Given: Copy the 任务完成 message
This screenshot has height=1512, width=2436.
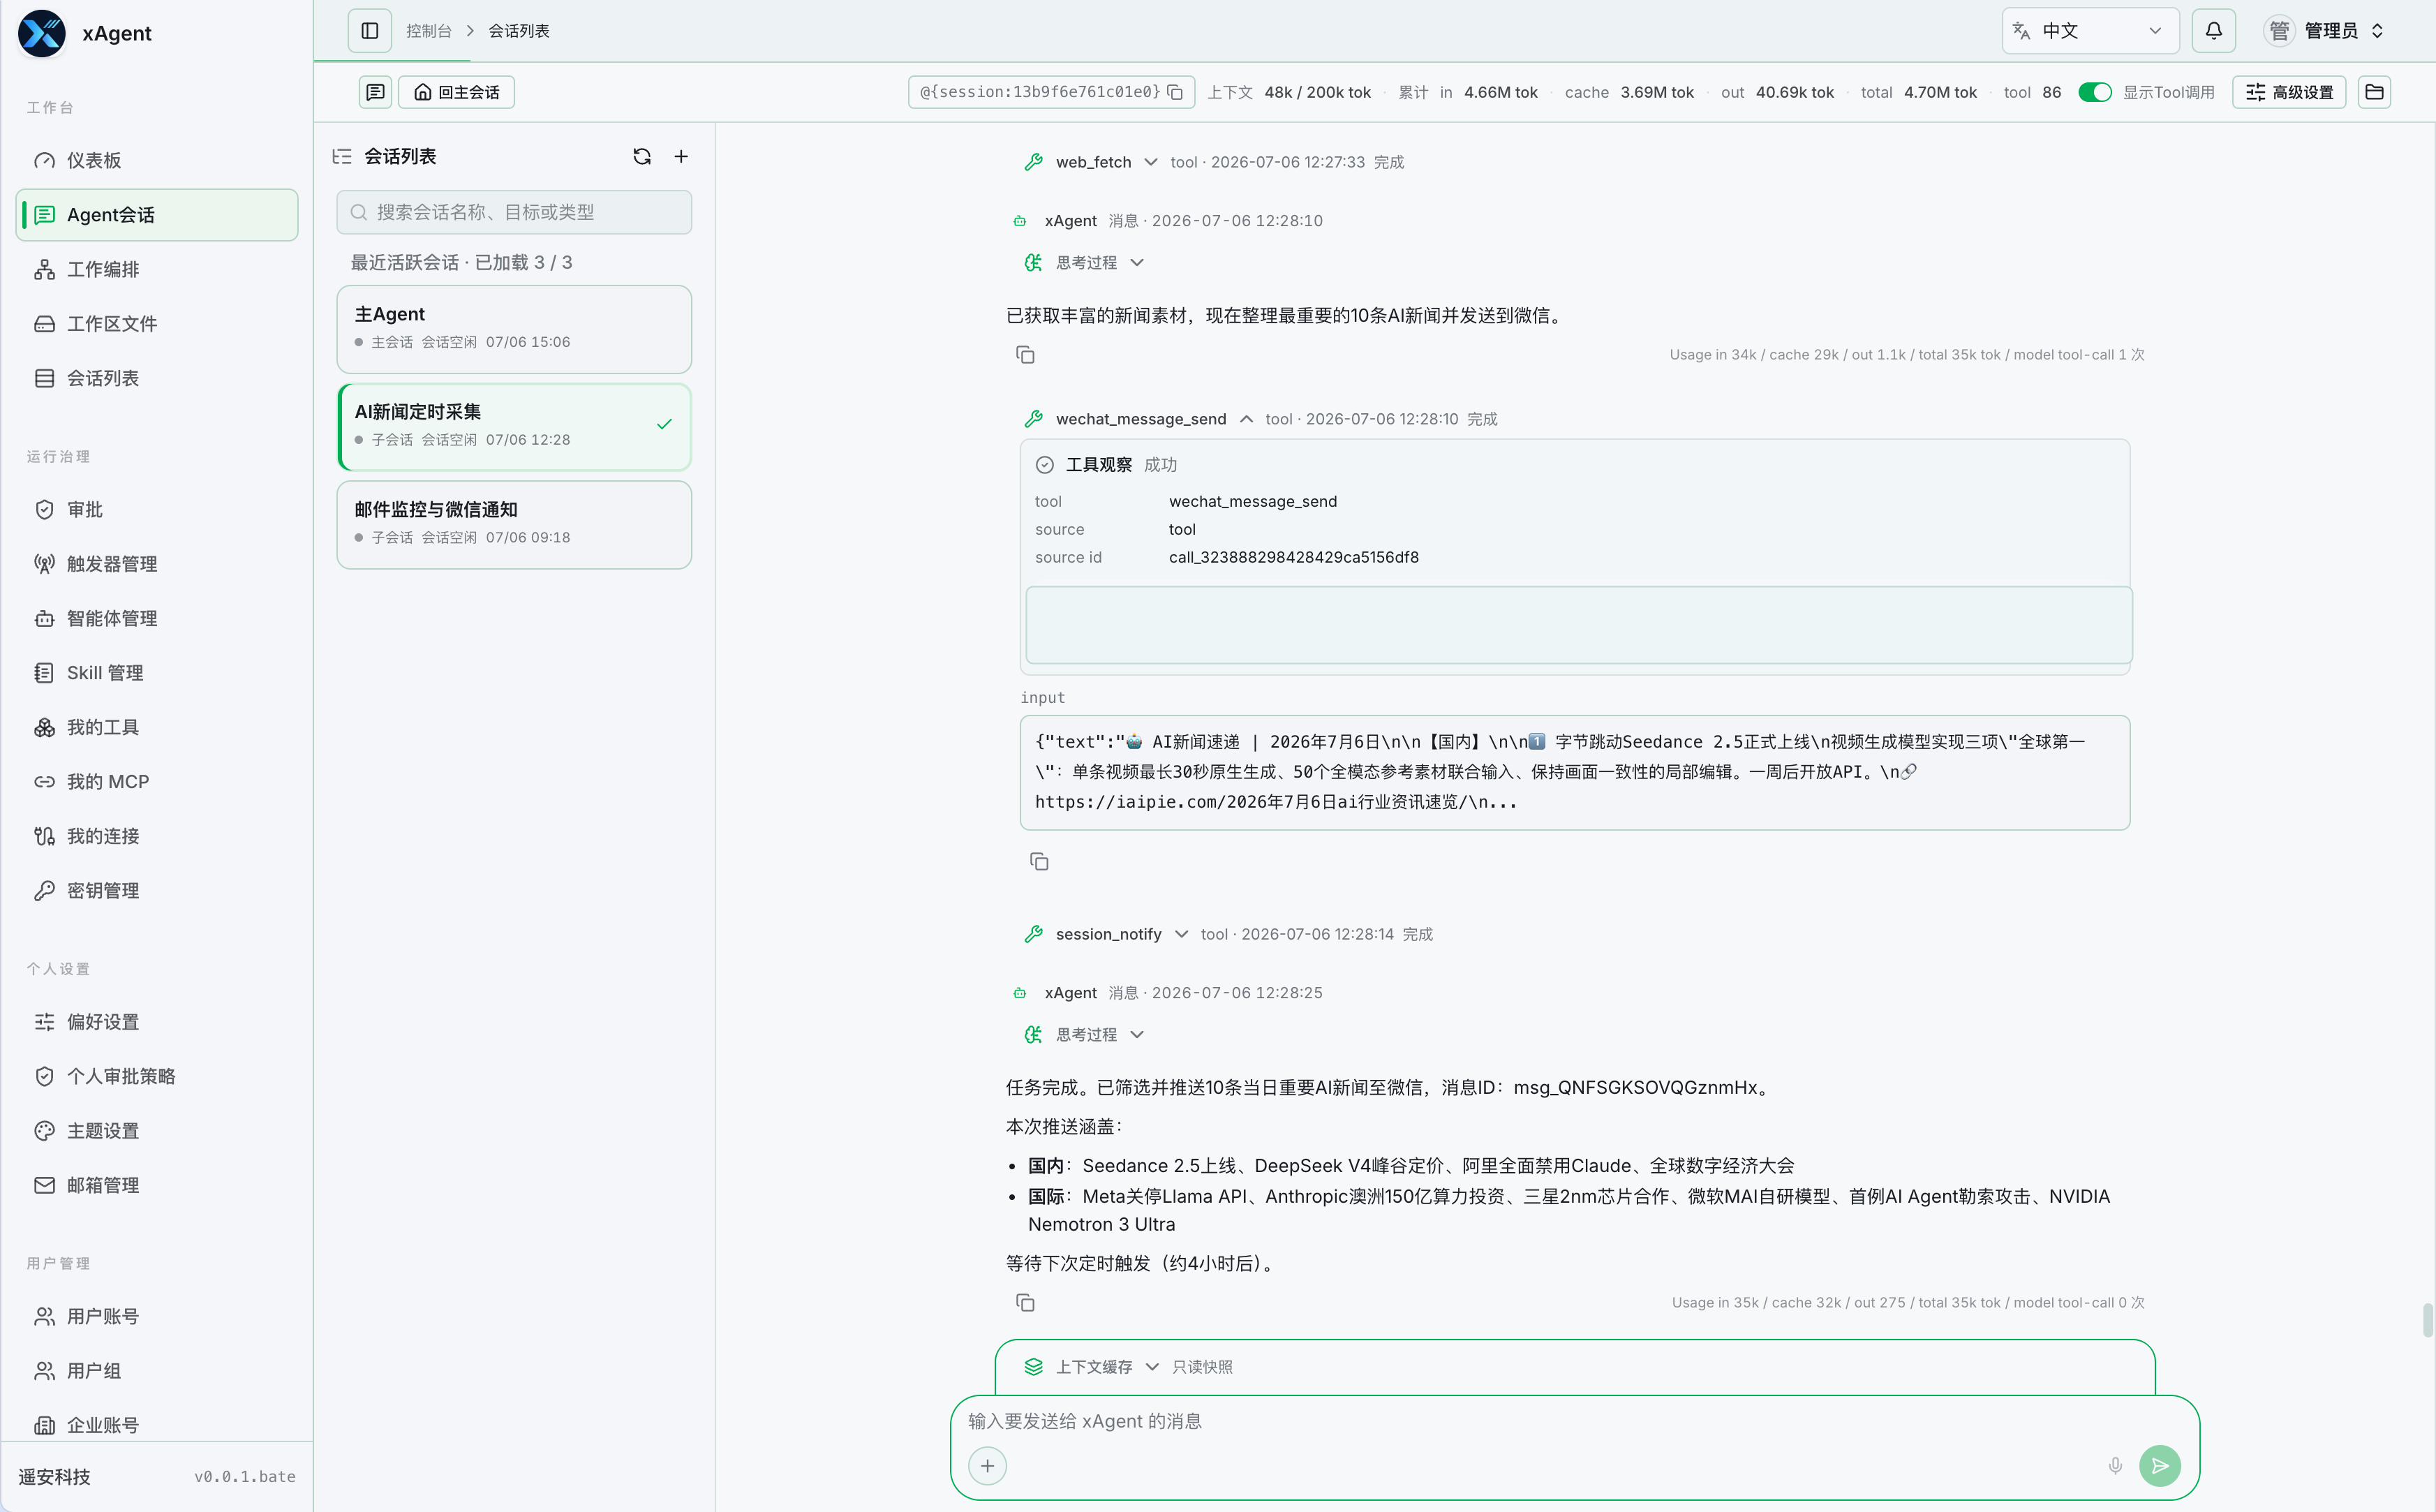Looking at the screenshot, I should (x=1025, y=1303).
